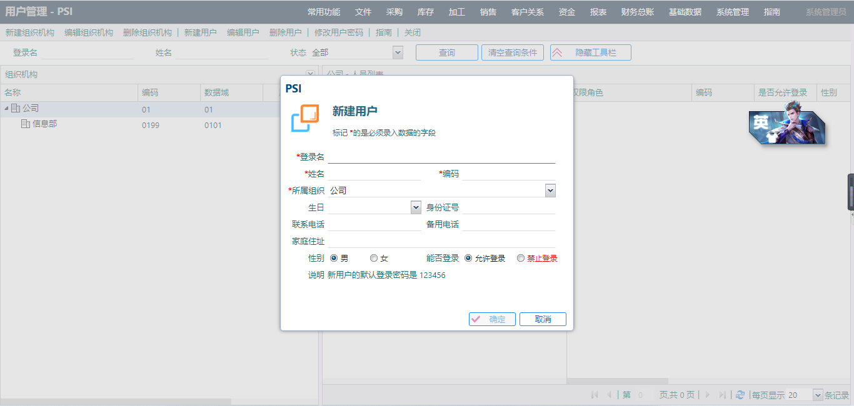Select the 信息部 tree row
This screenshot has width=854, height=406.
[159, 124]
